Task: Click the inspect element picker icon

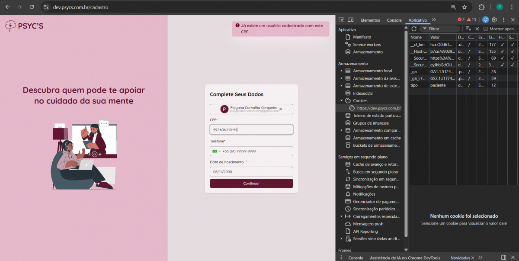Action: click(341, 20)
